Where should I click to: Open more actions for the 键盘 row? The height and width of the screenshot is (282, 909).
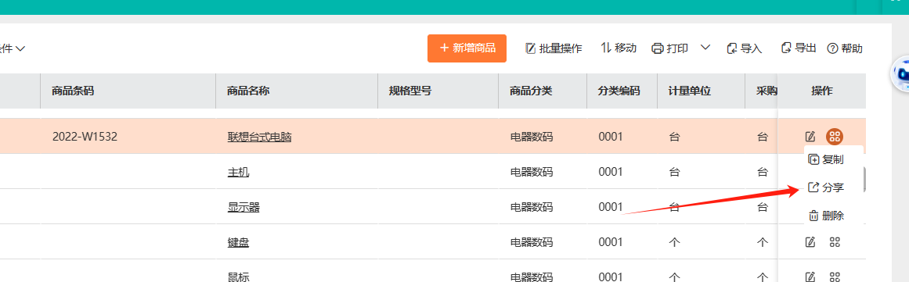click(835, 242)
